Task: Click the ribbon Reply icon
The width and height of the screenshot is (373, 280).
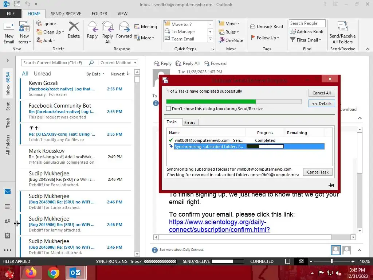Action: pyautogui.click(x=92, y=30)
